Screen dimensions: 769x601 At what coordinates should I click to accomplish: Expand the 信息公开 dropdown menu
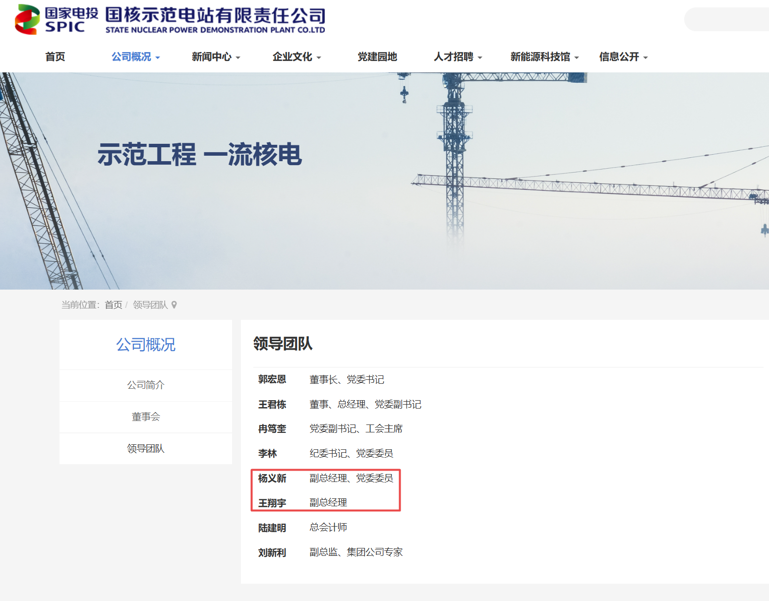[624, 57]
